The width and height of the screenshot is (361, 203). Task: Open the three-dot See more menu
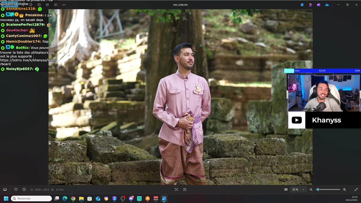click(x=64, y=5)
